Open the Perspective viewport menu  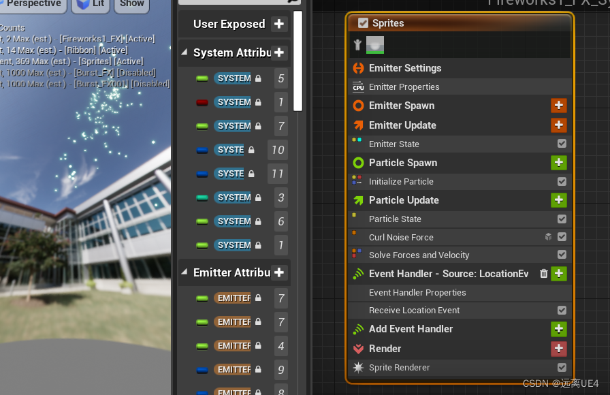coord(33,4)
